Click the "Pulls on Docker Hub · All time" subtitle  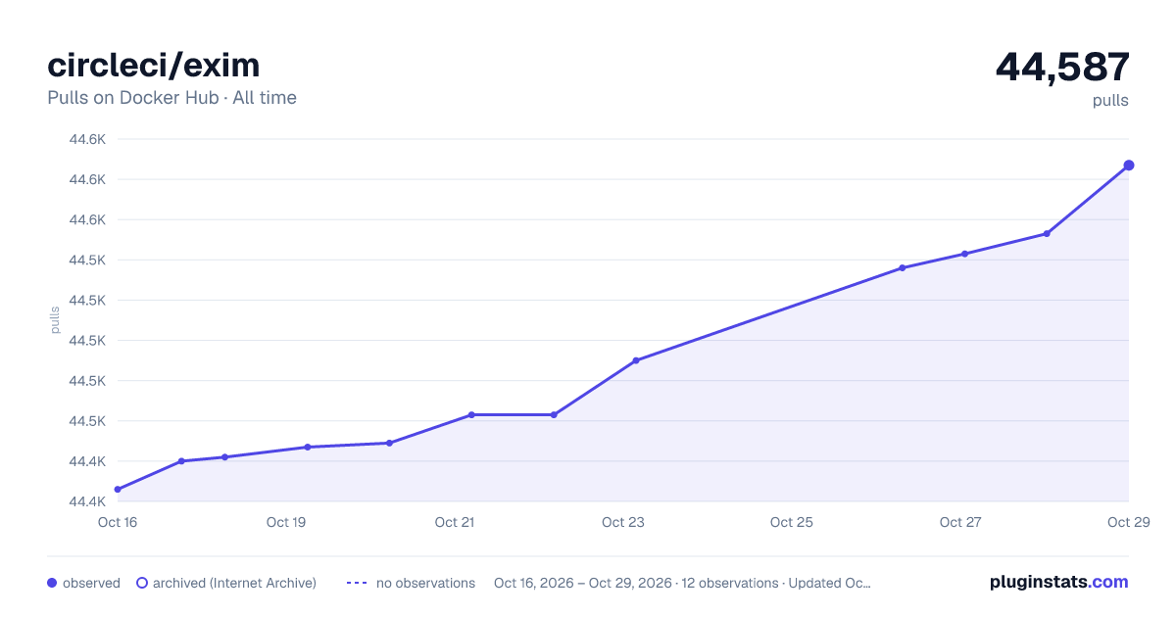coord(171,98)
